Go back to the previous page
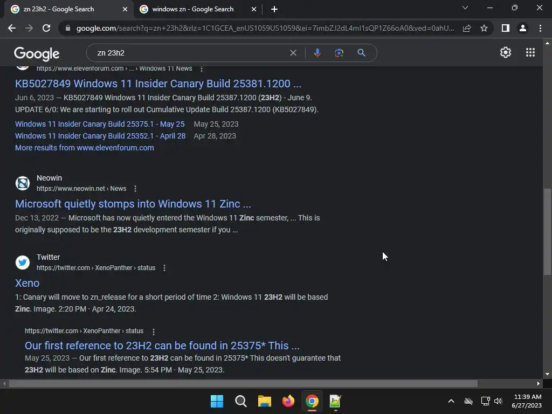 click(12, 28)
